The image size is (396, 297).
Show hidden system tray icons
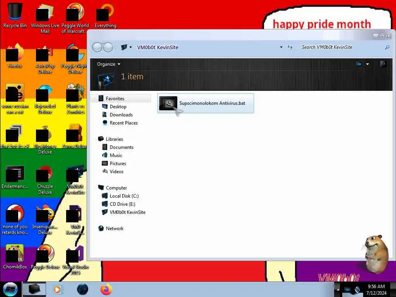point(338,289)
